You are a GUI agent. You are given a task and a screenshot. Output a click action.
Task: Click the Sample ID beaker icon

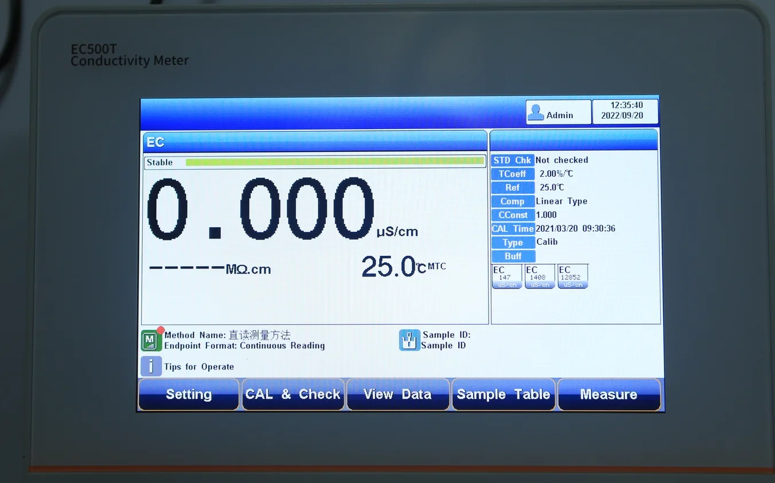[x=410, y=340]
